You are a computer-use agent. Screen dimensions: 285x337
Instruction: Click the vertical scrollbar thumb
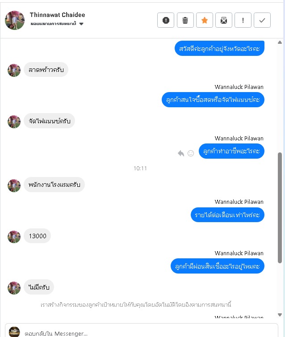coord(280,208)
